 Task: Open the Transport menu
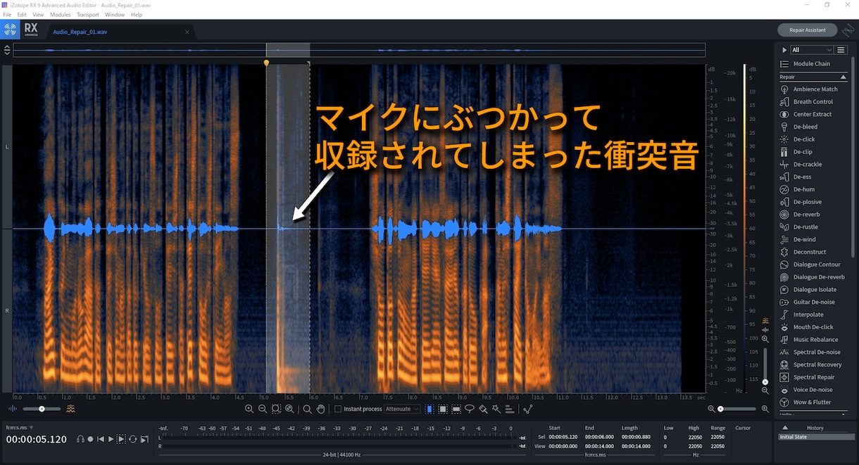click(88, 14)
